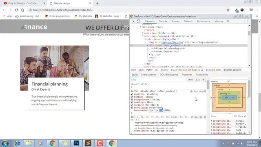The width and height of the screenshot is (261, 147).
Task: Disable the position: absolute declaration
Action: (132, 94)
